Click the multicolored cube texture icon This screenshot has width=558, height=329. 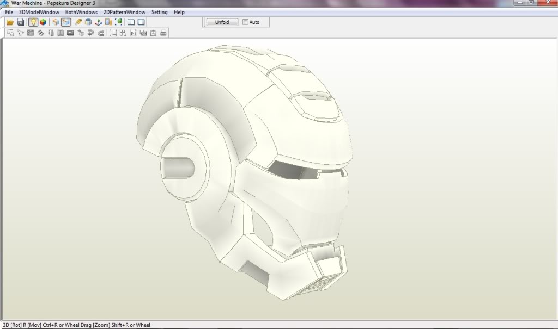[x=43, y=22]
